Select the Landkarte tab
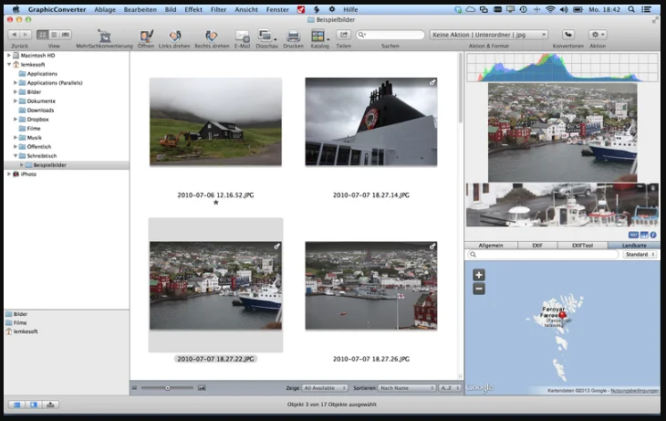Viewport: 666px width, 421px height. point(634,246)
